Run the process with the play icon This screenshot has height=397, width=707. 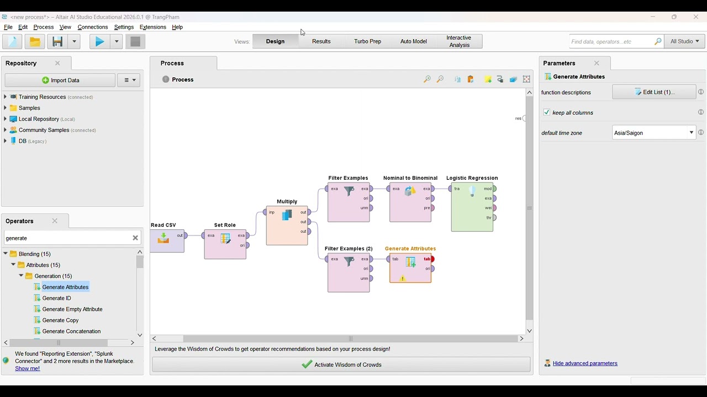tap(100, 42)
